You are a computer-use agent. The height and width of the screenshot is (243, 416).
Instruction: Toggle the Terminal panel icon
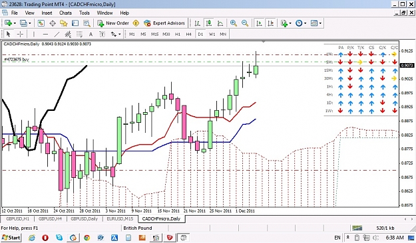click(75, 23)
